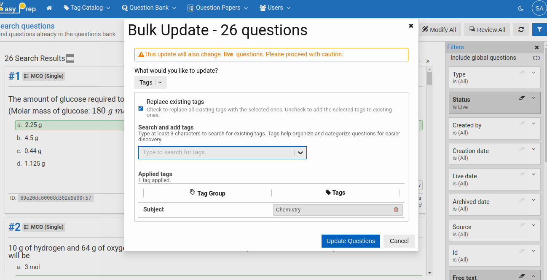
Task: Toggle the Include global questions switch
Action: point(536,58)
